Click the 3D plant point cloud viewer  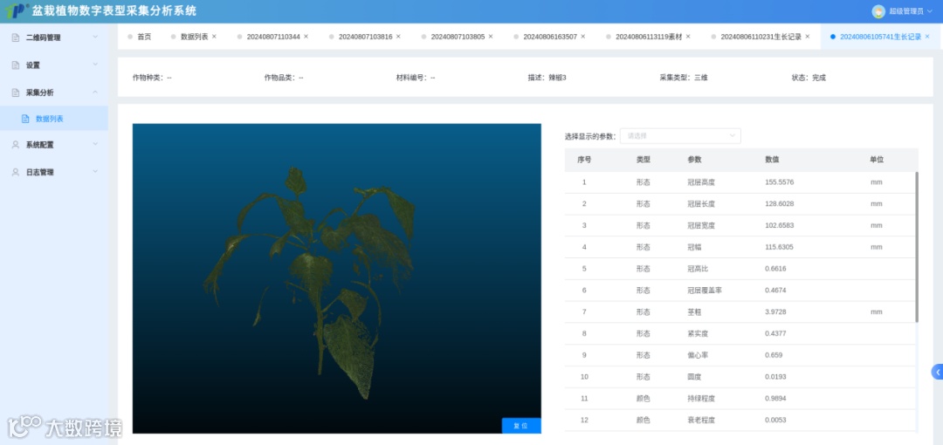coord(337,278)
